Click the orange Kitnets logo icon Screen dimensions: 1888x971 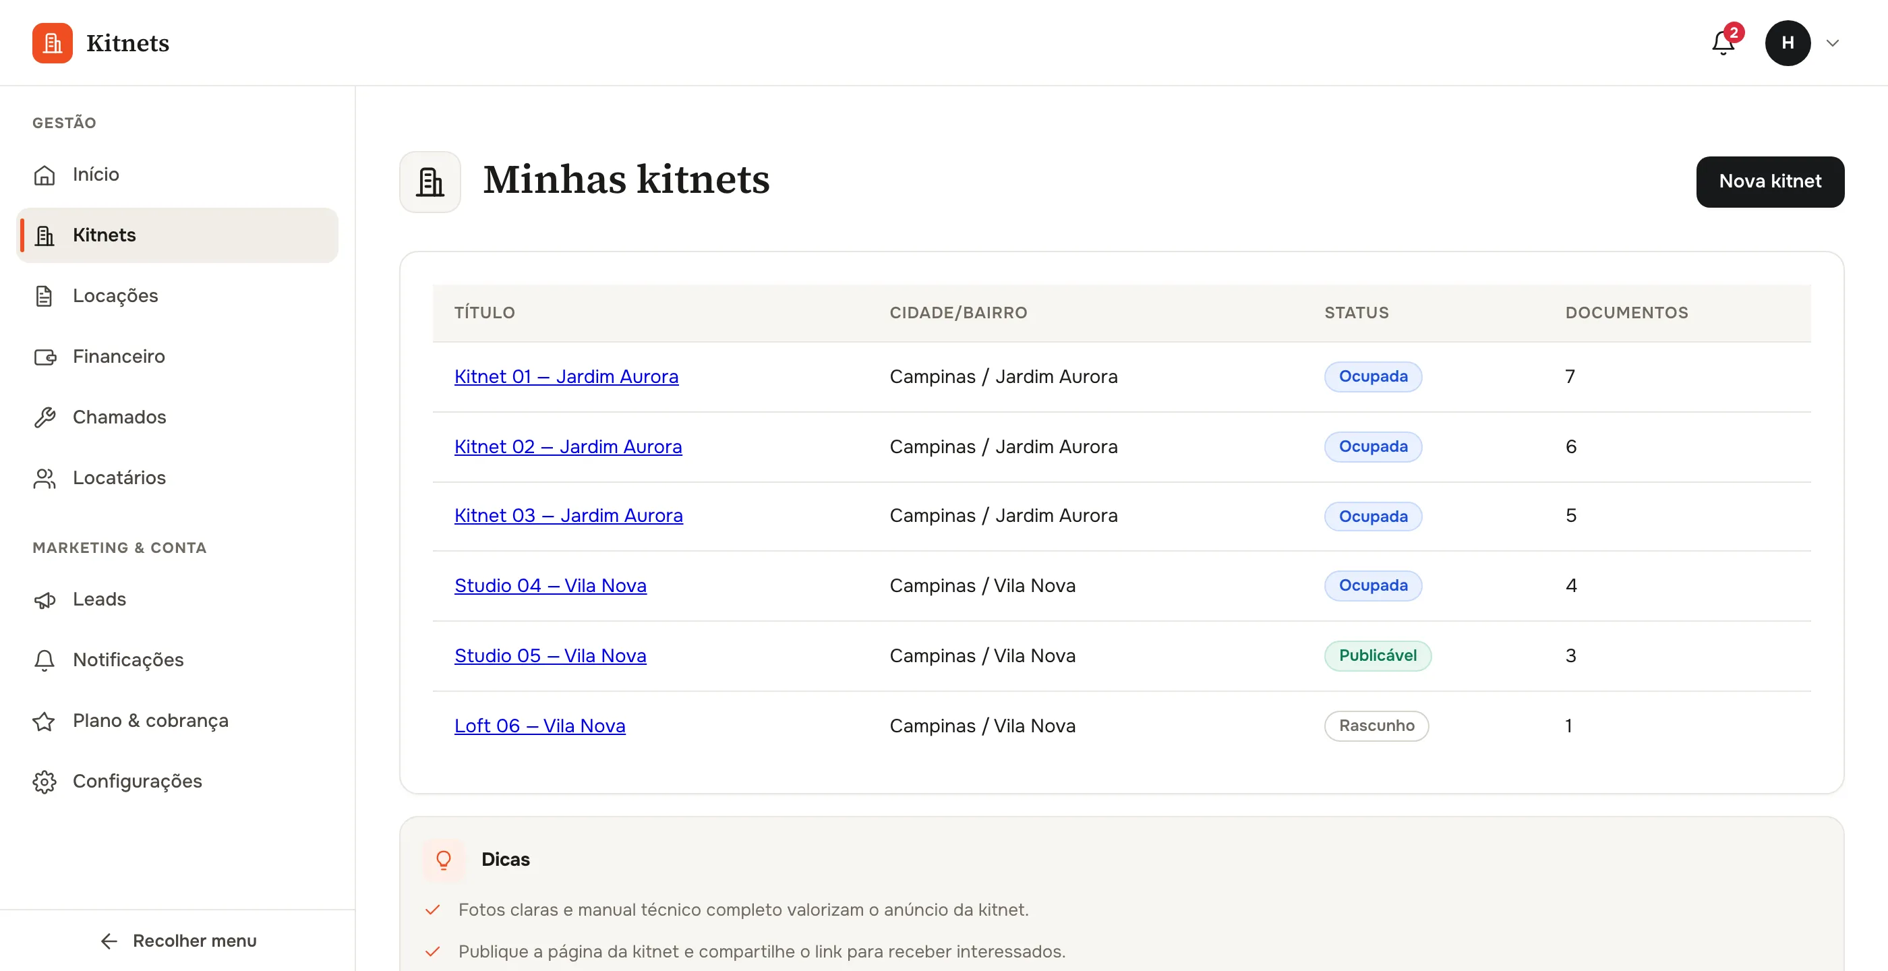(x=52, y=42)
